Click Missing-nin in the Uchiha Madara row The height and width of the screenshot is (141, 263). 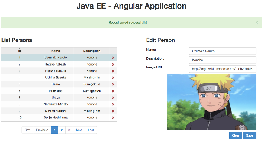(x=92, y=111)
